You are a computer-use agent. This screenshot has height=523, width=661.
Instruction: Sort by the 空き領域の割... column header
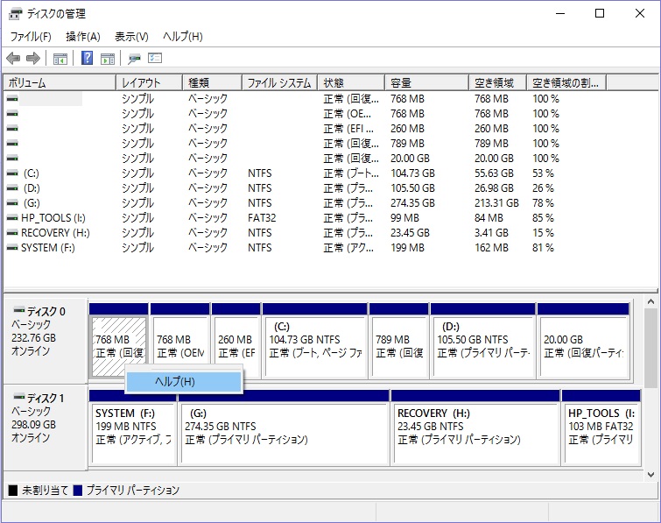567,82
